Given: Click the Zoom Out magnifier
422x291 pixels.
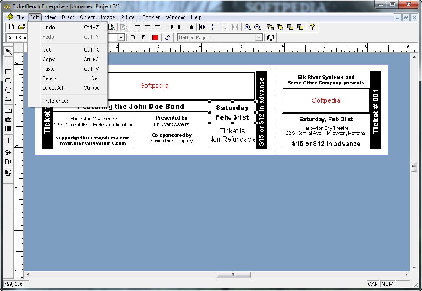Looking at the screenshot, I should pos(258,27).
